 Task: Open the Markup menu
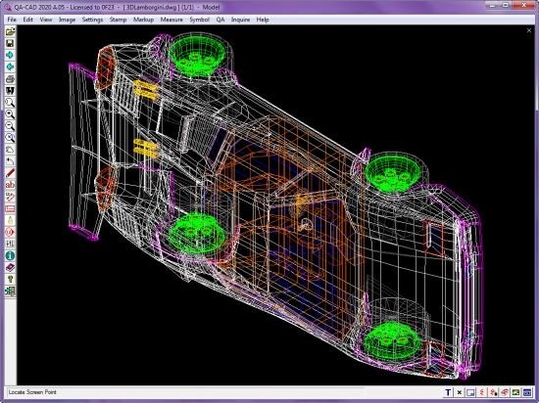143,20
